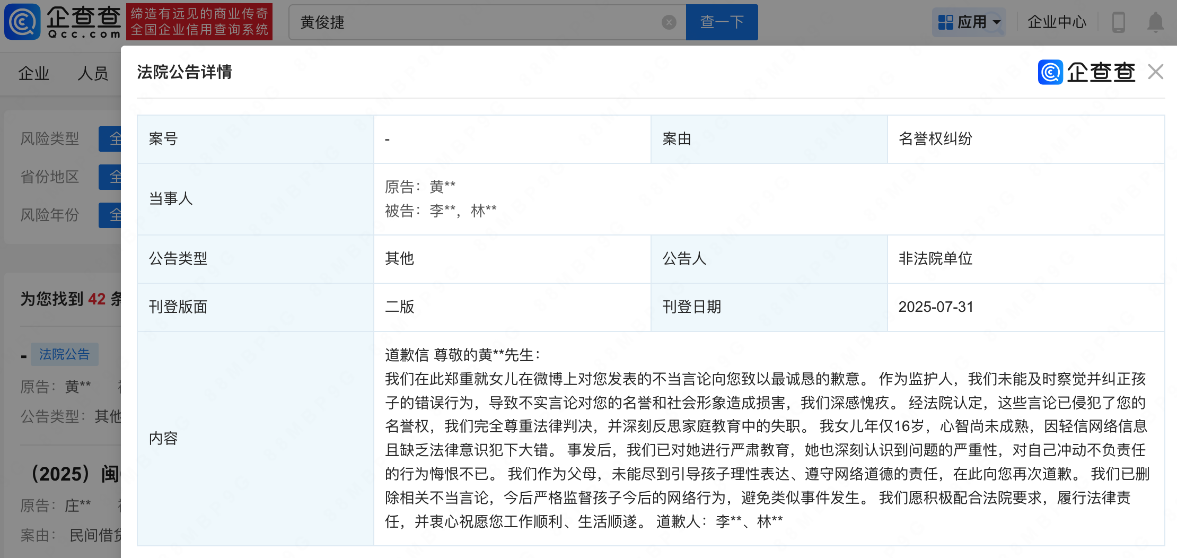Click the 名誉权纠纷 case cause cell
This screenshot has height=558, width=1177.
coord(935,139)
